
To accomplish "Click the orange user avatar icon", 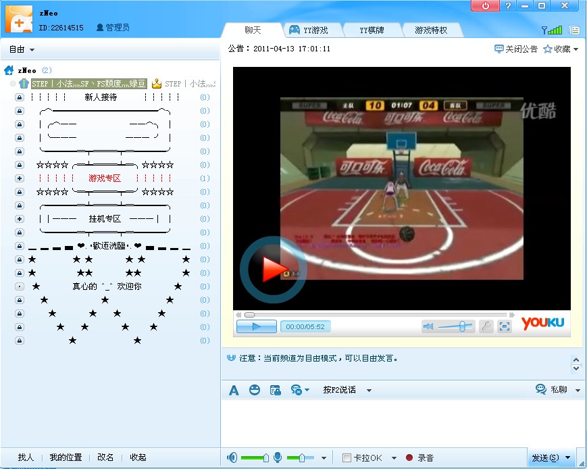I will 19,19.
